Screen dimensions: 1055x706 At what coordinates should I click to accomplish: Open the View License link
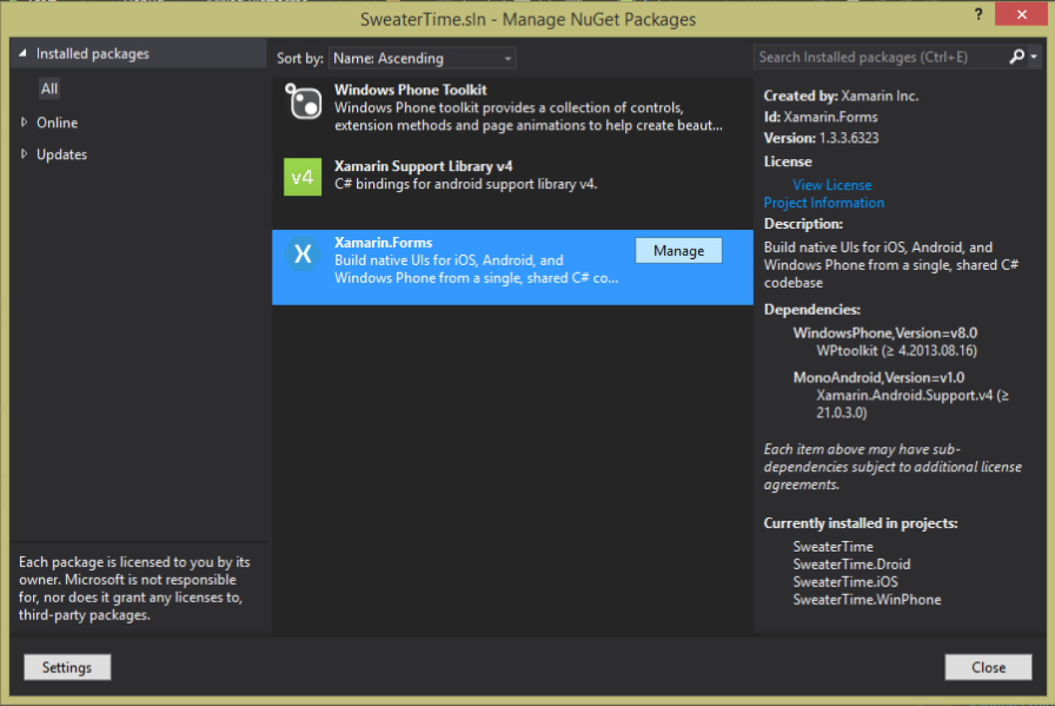click(832, 185)
